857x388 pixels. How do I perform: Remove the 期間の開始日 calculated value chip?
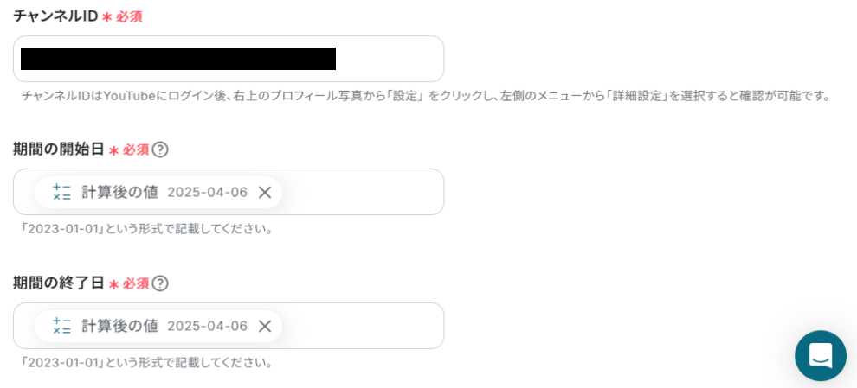click(x=265, y=192)
